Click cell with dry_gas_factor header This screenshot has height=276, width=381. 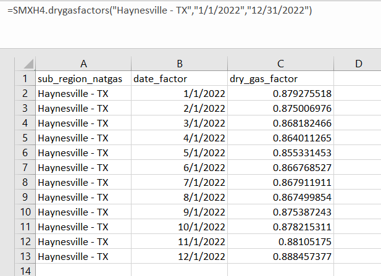[x=280, y=78]
